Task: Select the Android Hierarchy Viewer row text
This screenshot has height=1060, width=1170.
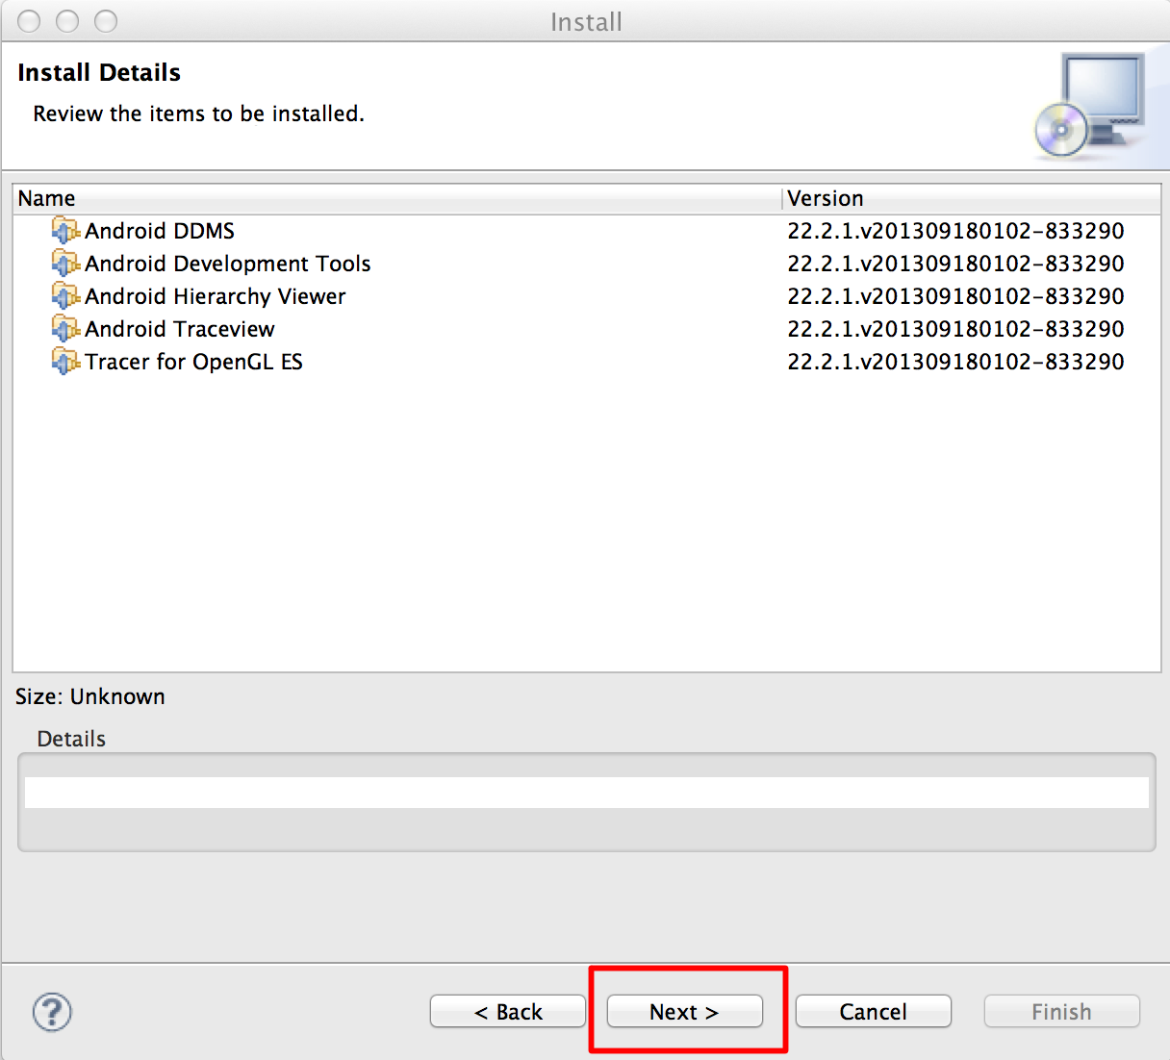Action: (216, 296)
